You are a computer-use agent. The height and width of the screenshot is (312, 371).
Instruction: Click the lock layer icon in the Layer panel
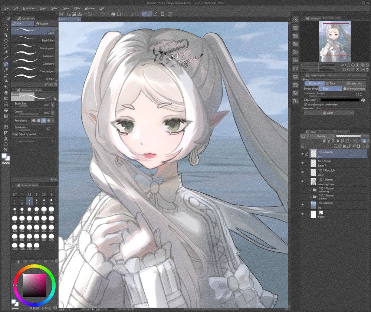(338, 141)
